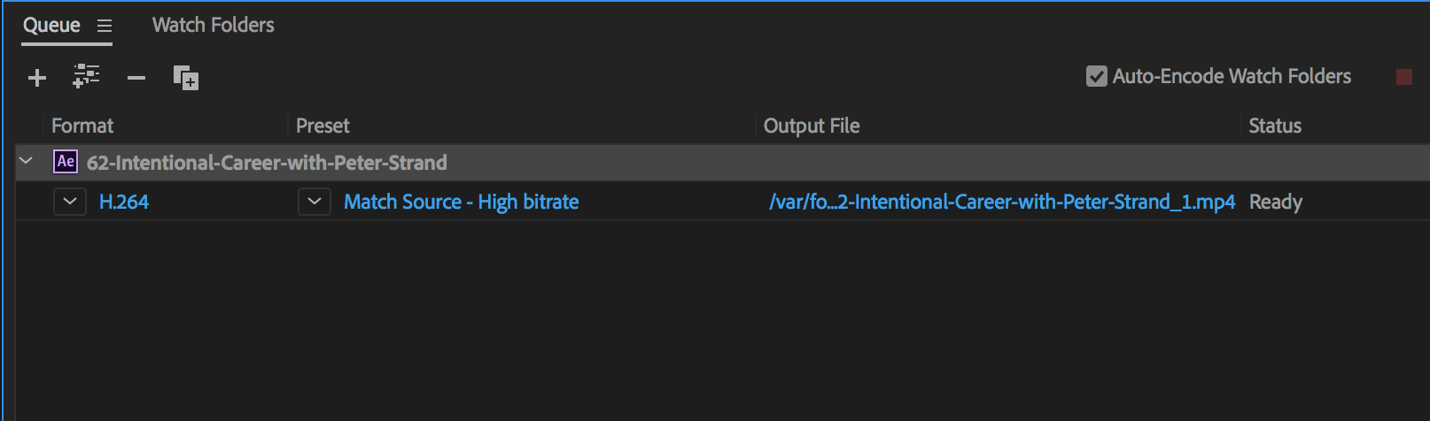Click the Add Output icon
1430x421 pixels.
[86, 77]
